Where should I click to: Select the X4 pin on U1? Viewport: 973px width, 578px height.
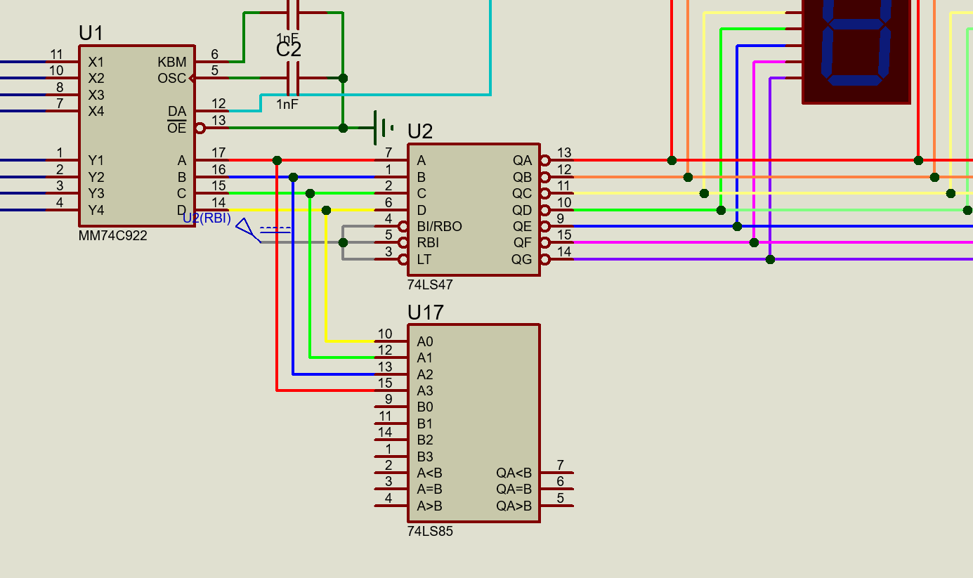point(62,111)
